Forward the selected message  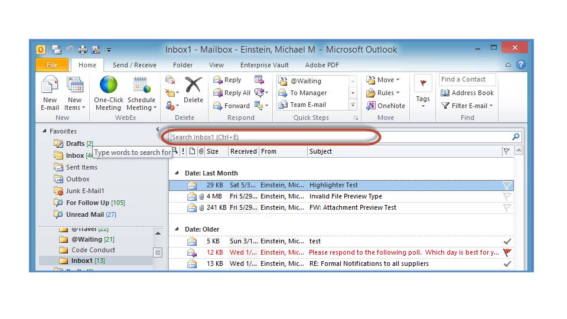point(232,106)
